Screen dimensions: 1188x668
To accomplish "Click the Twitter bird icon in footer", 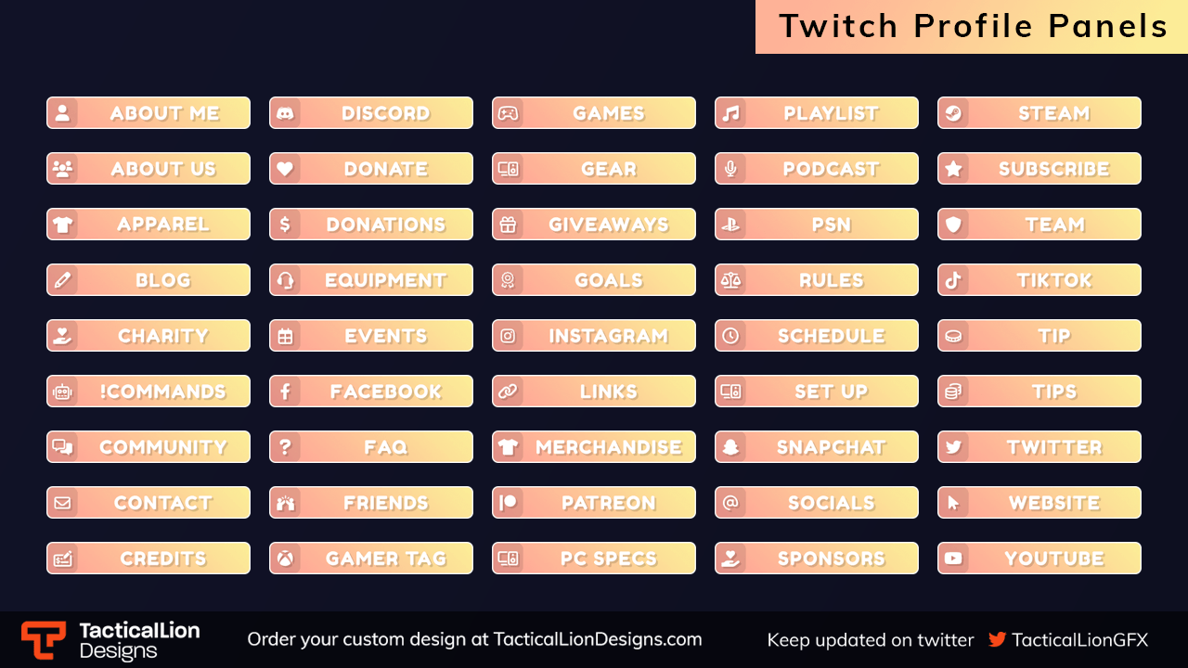I will pyautogui.click(x=997, y=639).
